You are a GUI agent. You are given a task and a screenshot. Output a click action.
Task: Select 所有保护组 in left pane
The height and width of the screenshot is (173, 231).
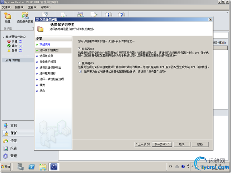coord(18,60)
